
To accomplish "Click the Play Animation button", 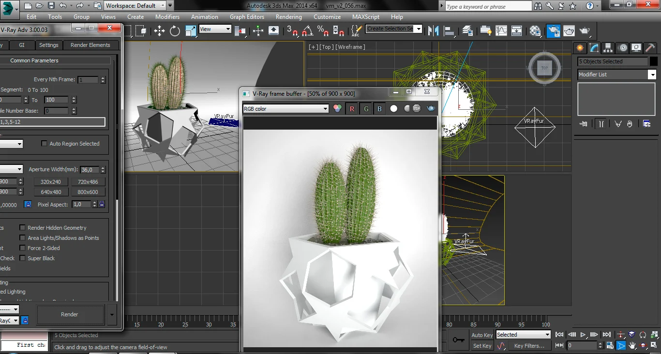I will (x=583, y=335).
